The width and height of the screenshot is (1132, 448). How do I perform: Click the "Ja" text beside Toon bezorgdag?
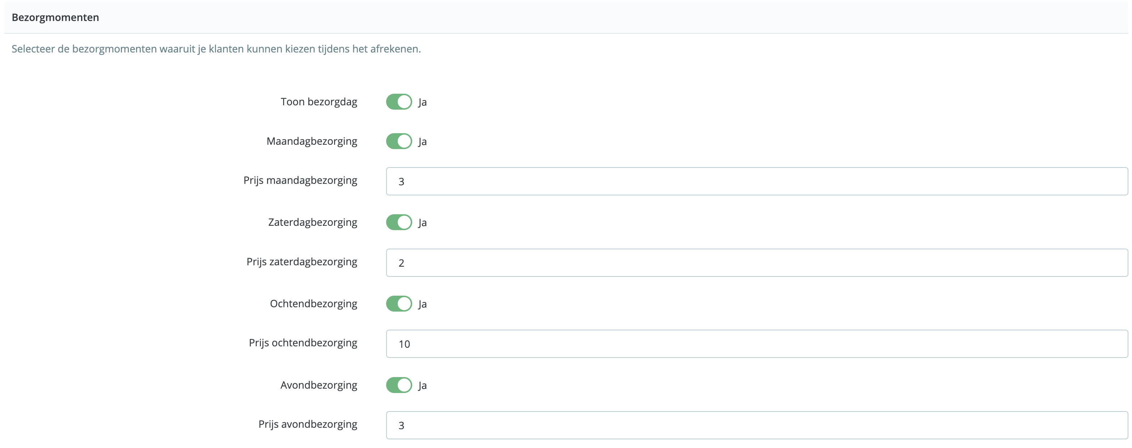pos(422,102)
